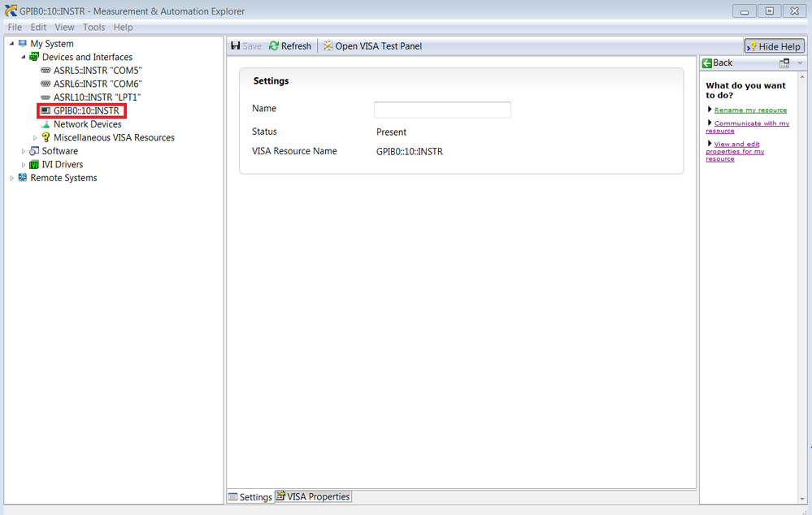Open the help pane dropdown arrow
The width and height of the screenshot is (812, 515).
point(800,63)
